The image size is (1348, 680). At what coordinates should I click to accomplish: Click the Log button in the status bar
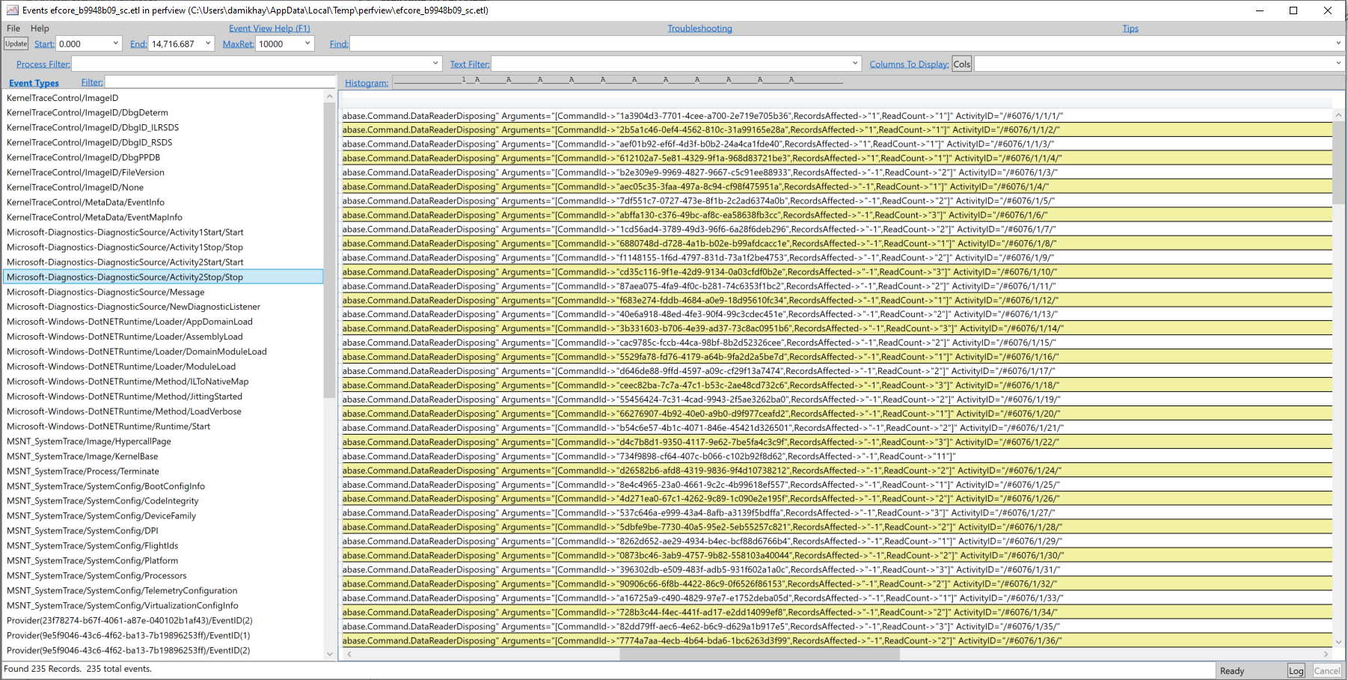1296,670
